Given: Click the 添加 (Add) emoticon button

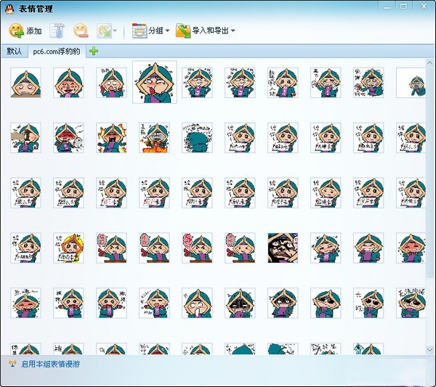Looking at the screenshot, I should click(x=25, y=30).
